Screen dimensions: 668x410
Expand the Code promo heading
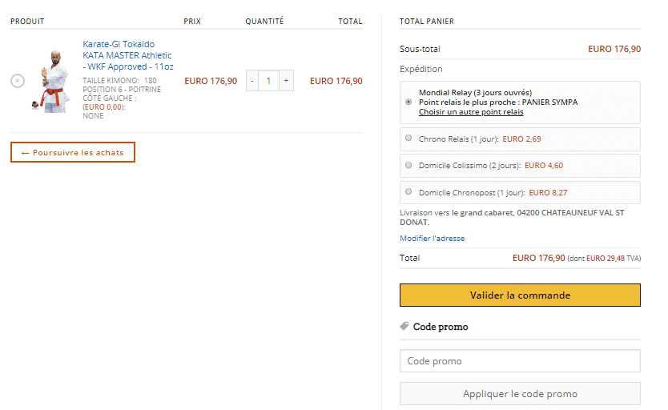[441, 327]
